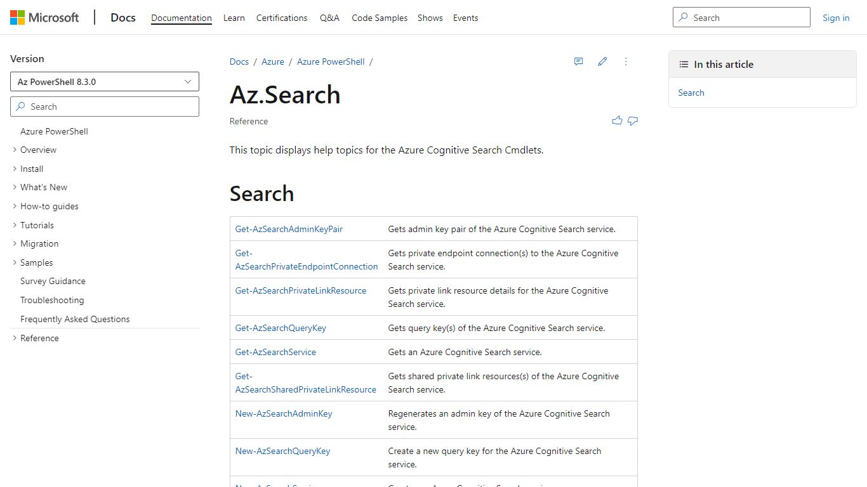Click 'Regenerates an admin key' description text
Image resolution: width=867 pixels, height=487 pixels.
click(499, 420)
